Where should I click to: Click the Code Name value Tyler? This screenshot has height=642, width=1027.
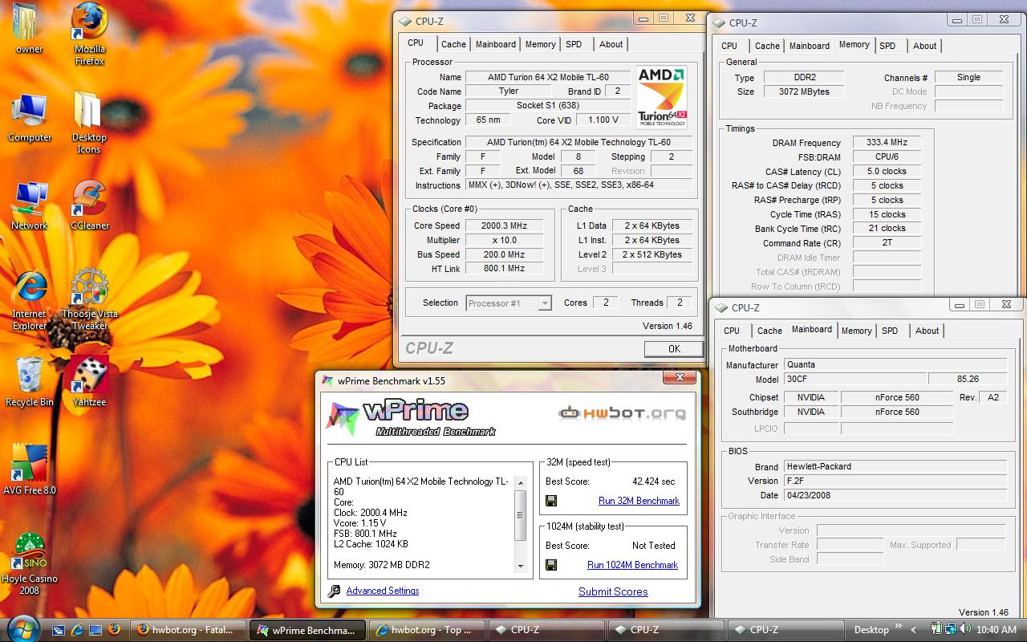coord(509,91)
